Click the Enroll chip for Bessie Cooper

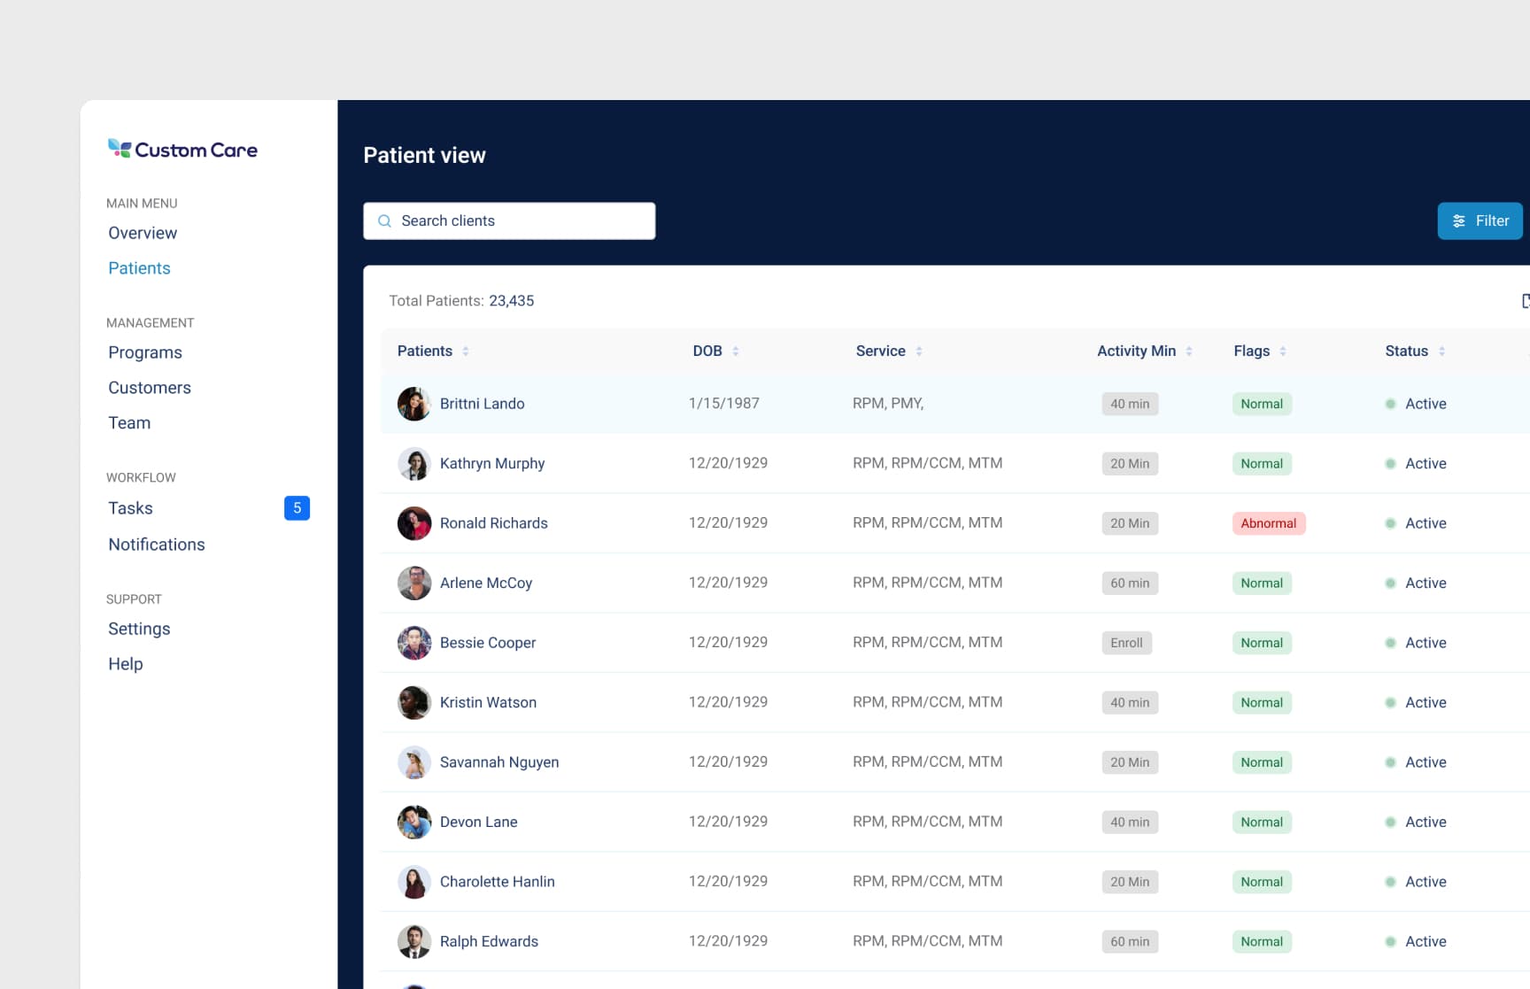point(1126,643)
